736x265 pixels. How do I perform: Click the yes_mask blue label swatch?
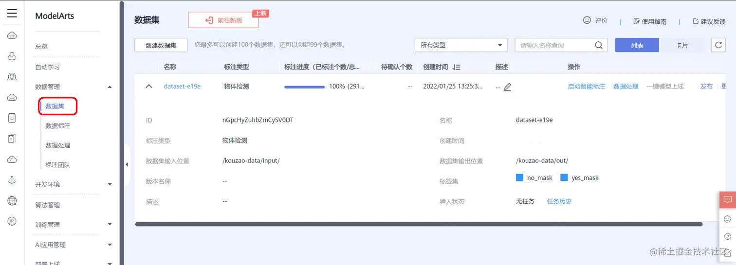[564, 177]
